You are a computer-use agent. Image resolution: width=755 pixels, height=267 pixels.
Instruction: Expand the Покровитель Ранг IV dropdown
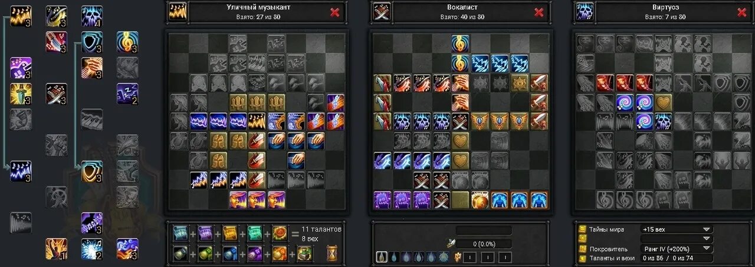pos(676,249)
